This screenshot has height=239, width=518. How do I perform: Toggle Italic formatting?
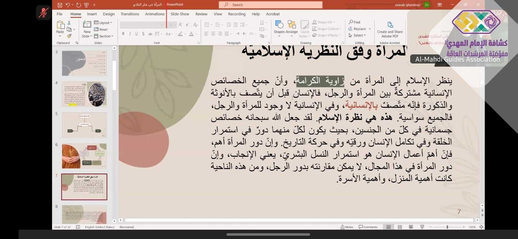(x=130, y=34)
